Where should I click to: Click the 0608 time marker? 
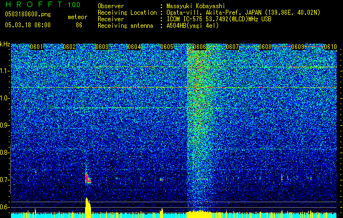265,47
